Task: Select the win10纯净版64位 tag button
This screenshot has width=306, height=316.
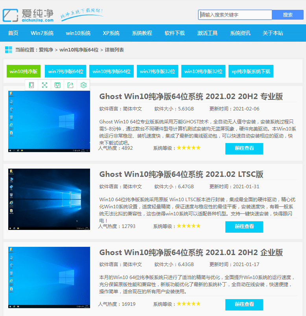Action: pos(112,71)
